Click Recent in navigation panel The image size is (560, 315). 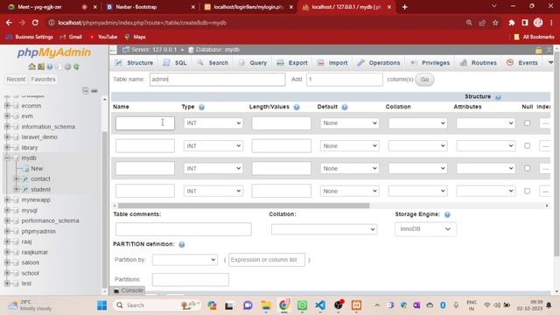[x=16, y=80]
